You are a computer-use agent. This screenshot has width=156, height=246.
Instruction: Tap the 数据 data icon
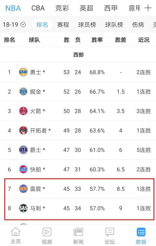141,232
